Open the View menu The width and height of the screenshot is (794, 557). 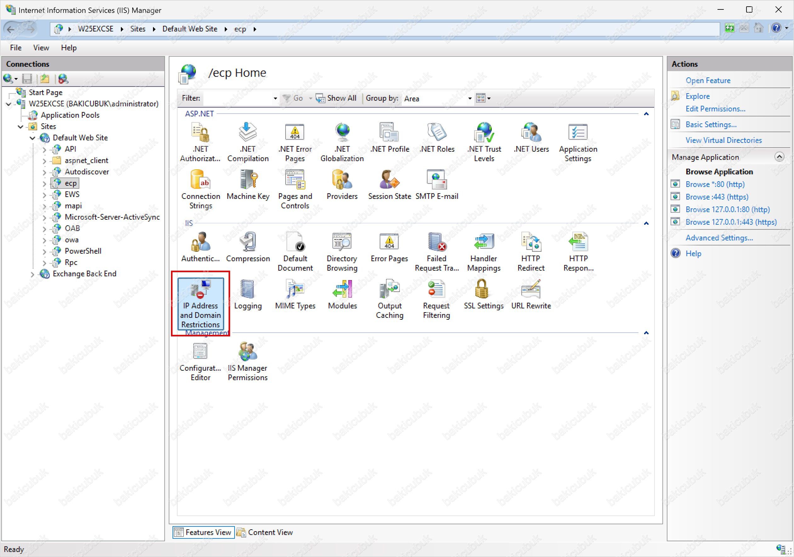pos(41,48)
